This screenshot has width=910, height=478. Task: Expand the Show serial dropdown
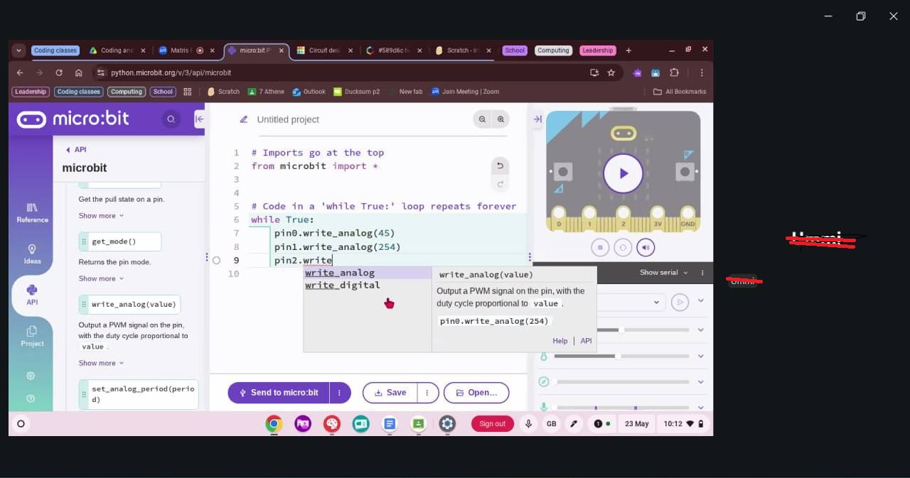click(x=663, y=273)
